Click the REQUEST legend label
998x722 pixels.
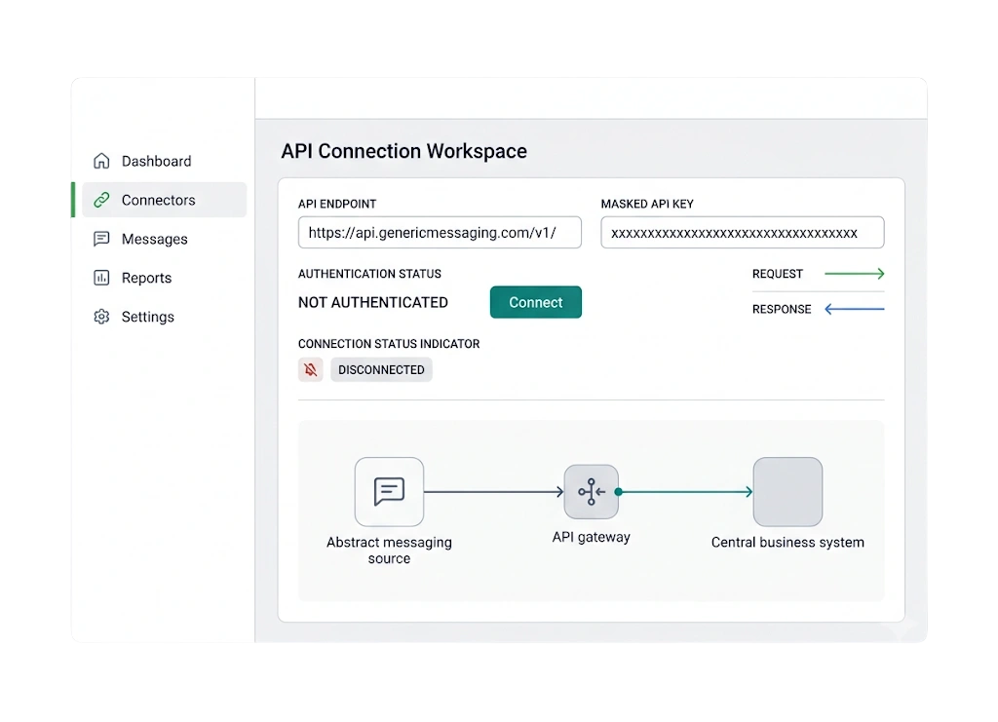[778, 274]
